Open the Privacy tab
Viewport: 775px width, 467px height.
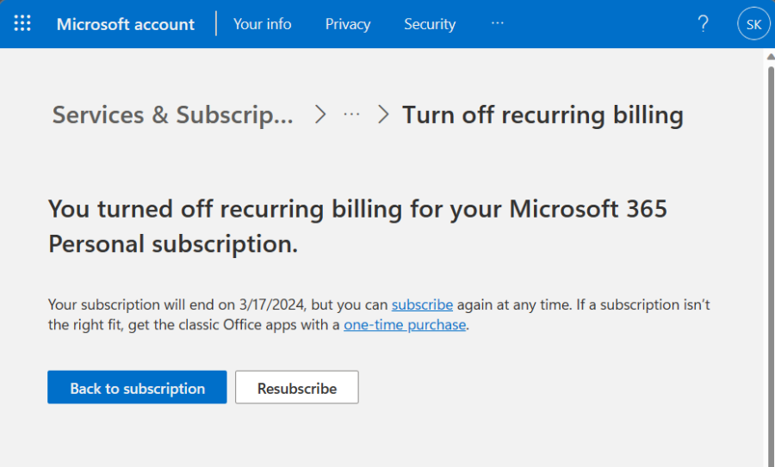(x=348, y=24)
